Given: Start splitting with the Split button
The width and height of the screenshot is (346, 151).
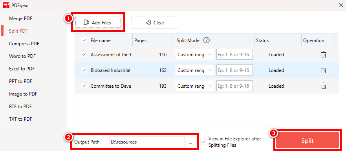Looking at the screenshot, I should point(308,141).
